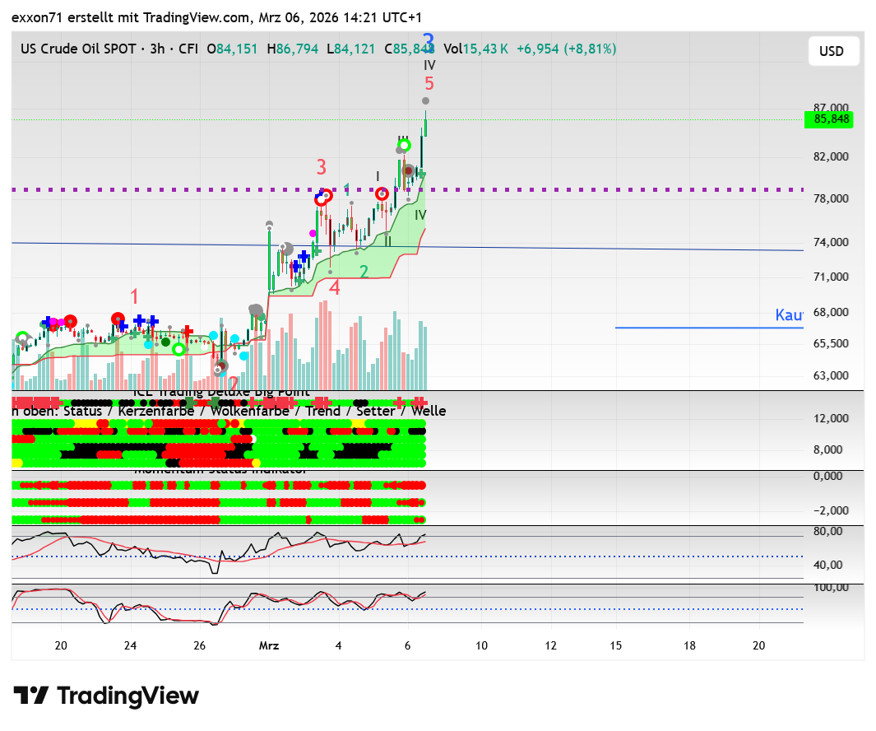Click the 87,000 level on the price axis
Image resolution: width=876 pixels, height=731 pixels.
click(830, 108)
